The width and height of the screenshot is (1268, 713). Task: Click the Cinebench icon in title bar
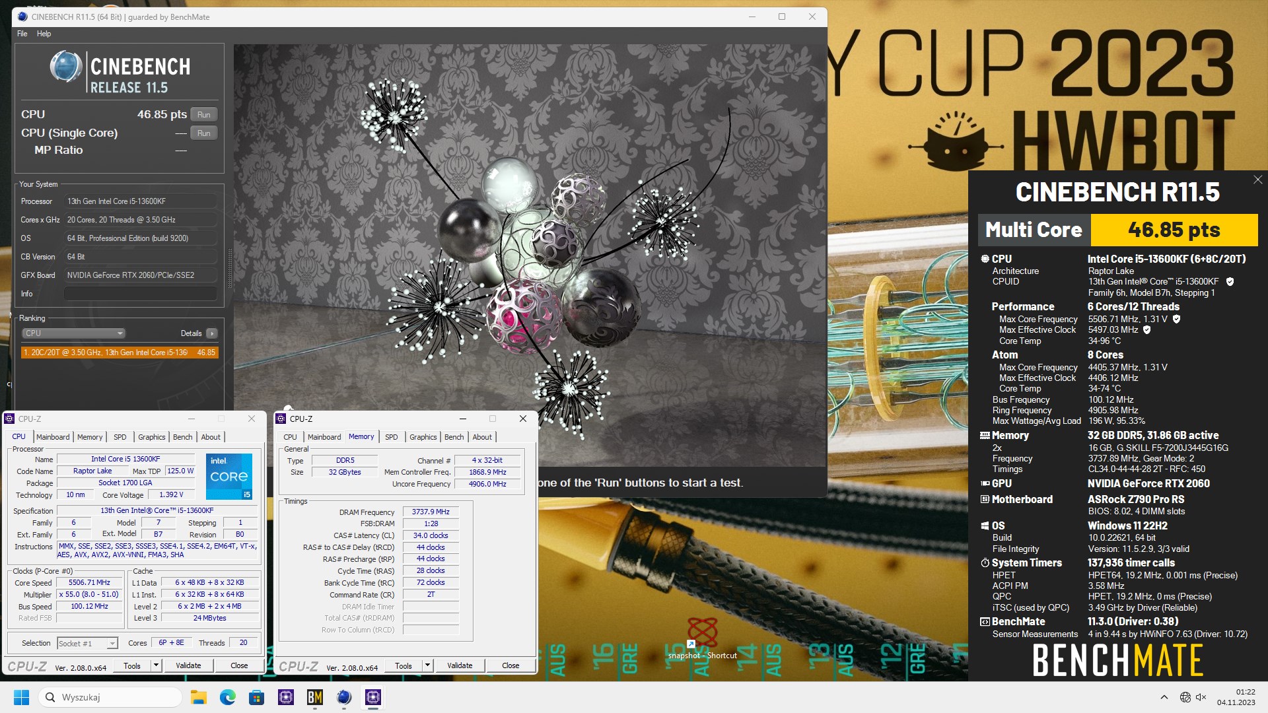[22, 17]
